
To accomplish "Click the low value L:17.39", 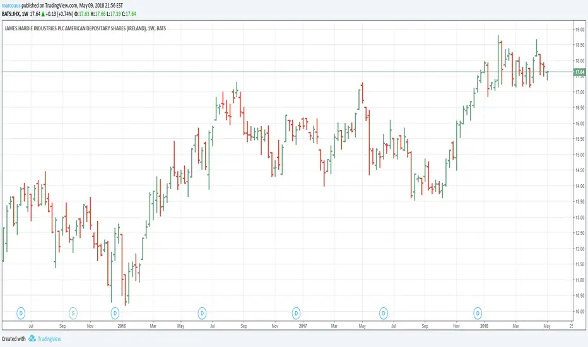I will (114, 14).
